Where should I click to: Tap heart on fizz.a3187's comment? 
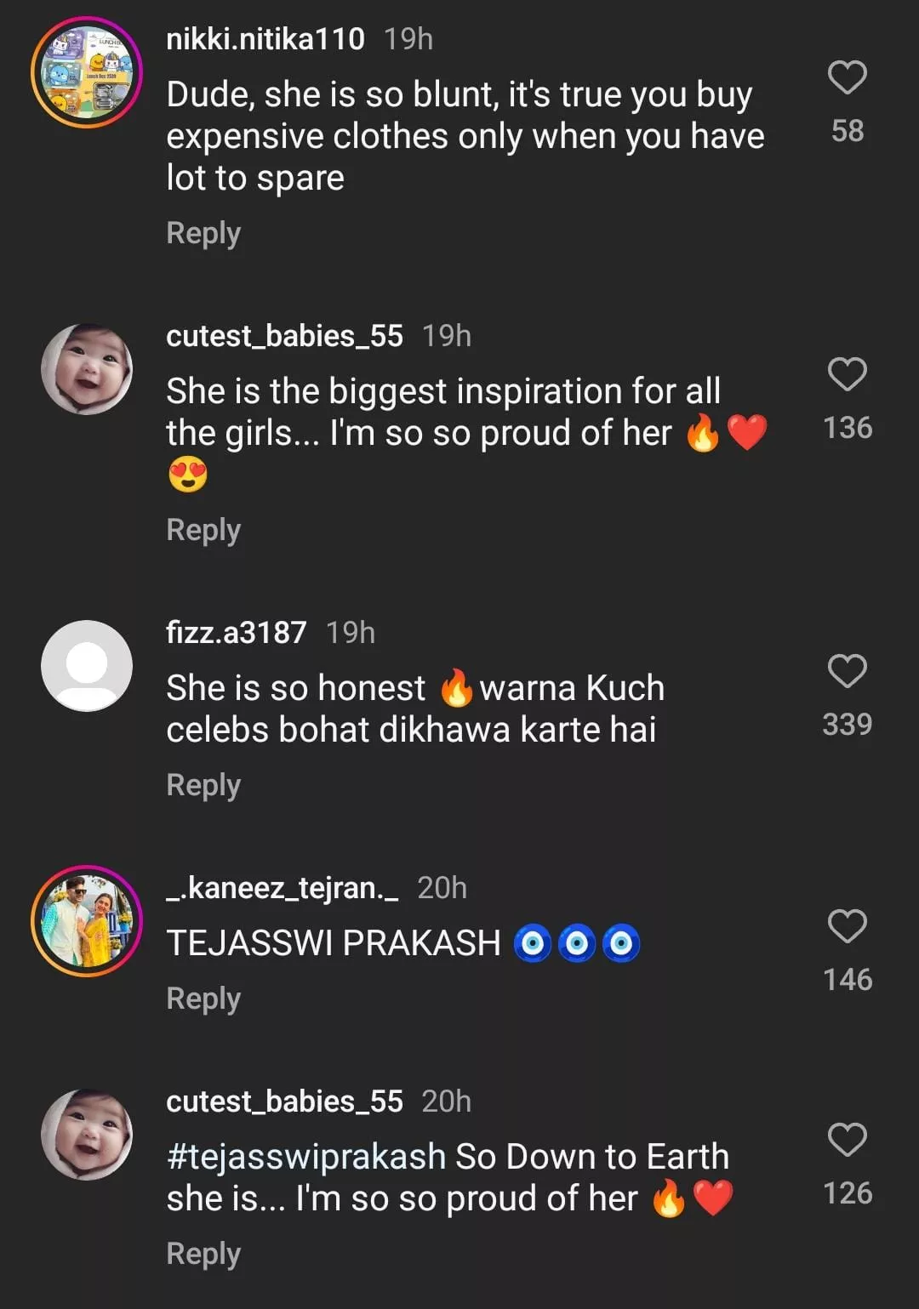click(x=847, y=672)
